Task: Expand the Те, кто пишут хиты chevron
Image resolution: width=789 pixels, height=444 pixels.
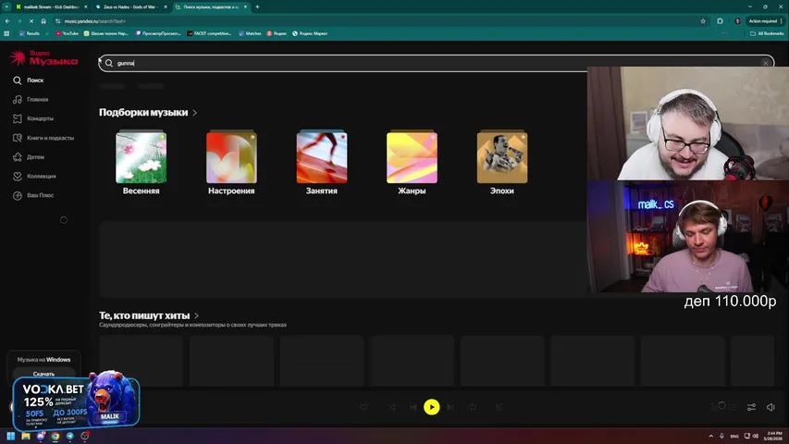Action: pos(197,315)
